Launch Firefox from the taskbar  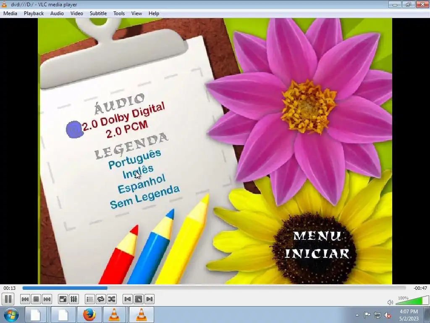[89, 315]
